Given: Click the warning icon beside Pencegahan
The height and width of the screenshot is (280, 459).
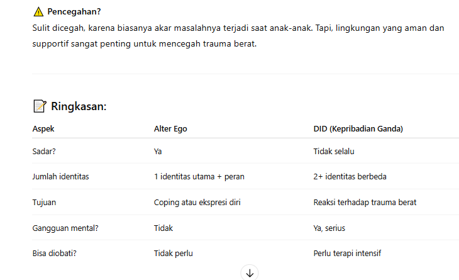Looking at the screenshot, I should click(x=38, y=11).
